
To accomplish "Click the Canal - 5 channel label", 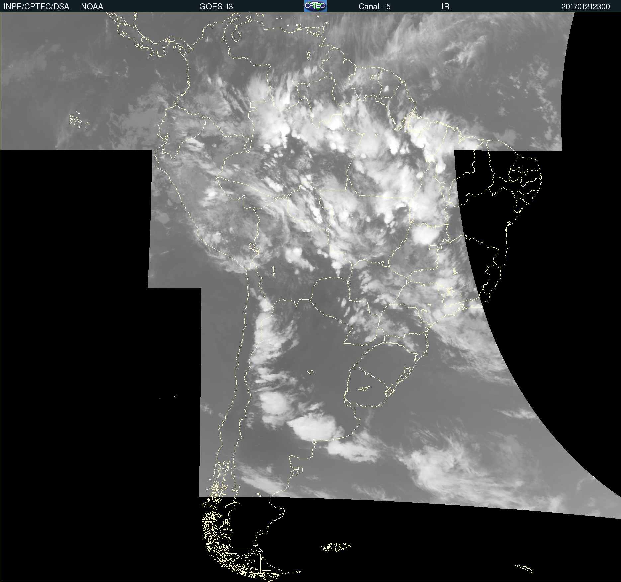I will click(374, 7).
